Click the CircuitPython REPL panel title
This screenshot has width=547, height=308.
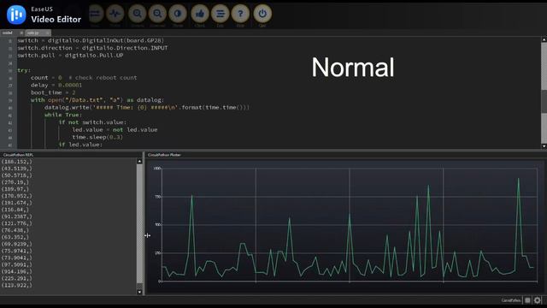18,155
